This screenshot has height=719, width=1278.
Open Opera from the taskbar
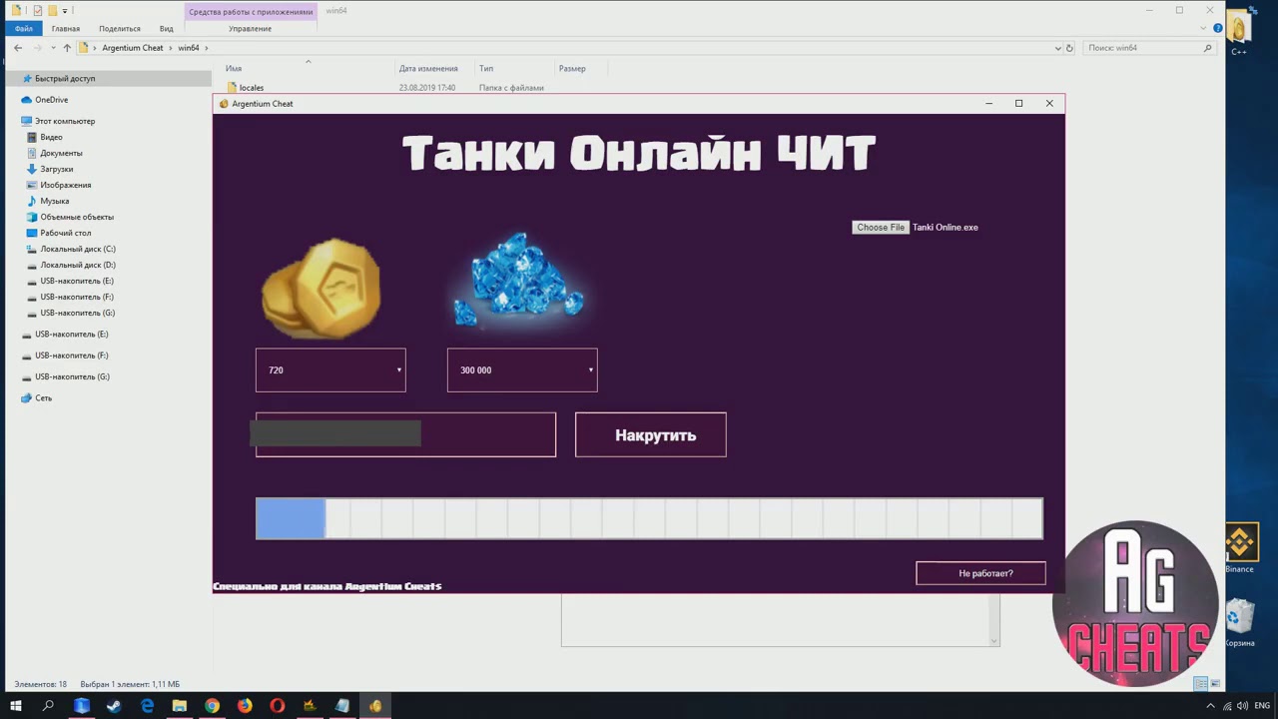(278, 706)
